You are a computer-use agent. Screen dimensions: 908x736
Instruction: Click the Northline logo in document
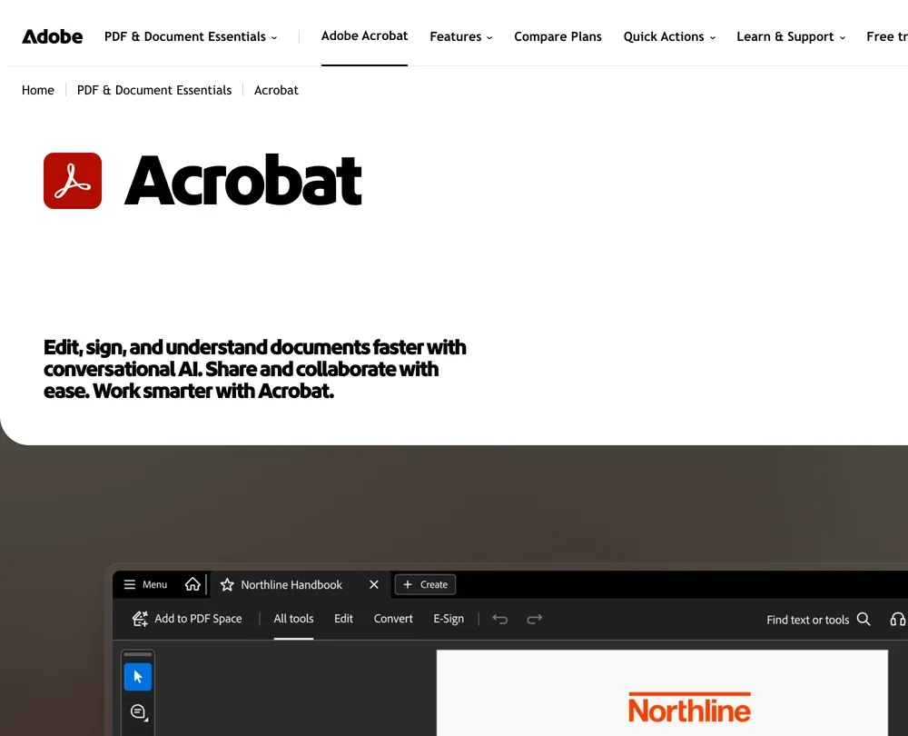[689, 708]
